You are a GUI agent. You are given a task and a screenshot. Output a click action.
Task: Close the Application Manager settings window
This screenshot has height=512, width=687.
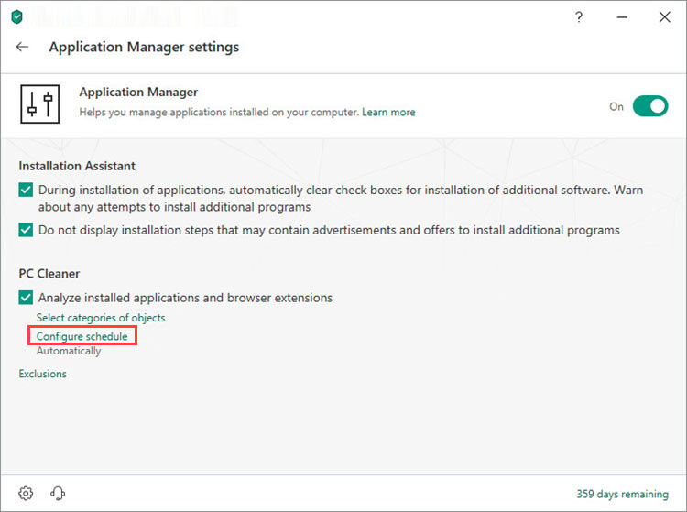pos(665,17)
